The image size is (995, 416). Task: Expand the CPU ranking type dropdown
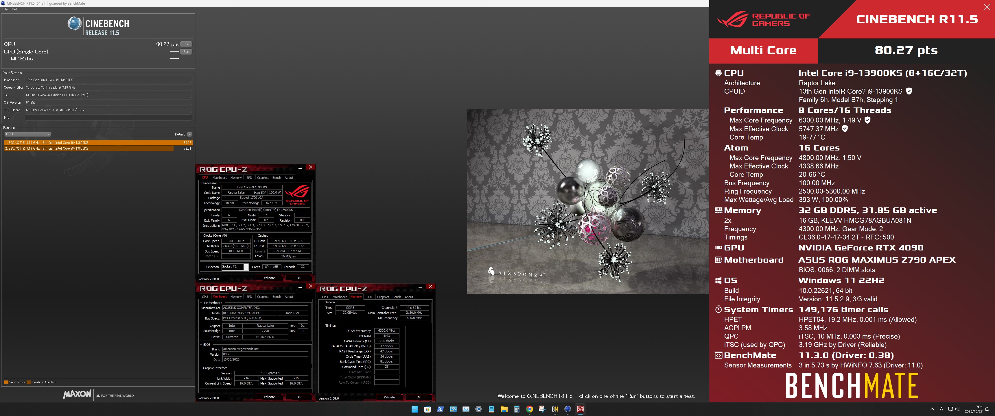point(28,134)
